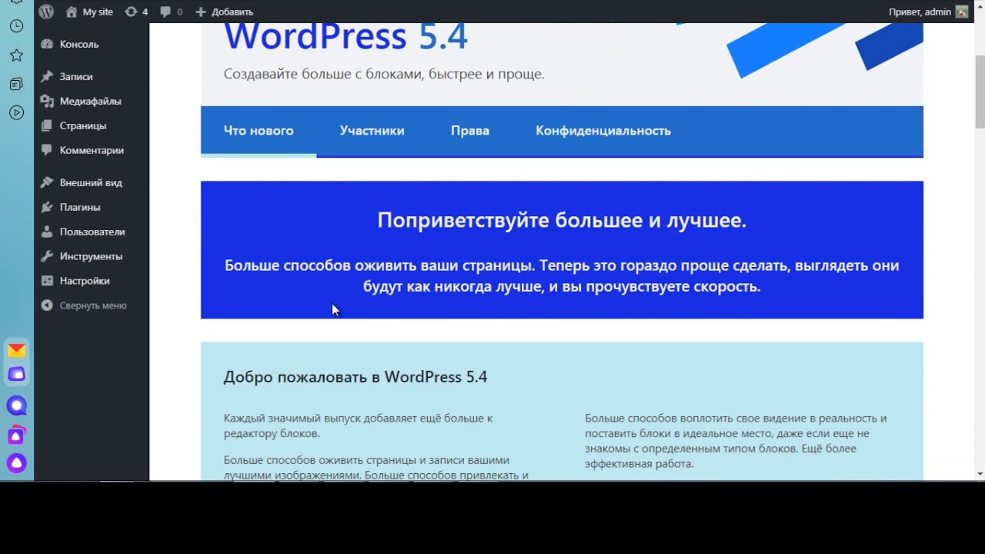Open the Плагины plug menu icon
This screenshot has width=985, height=554.
47,208
